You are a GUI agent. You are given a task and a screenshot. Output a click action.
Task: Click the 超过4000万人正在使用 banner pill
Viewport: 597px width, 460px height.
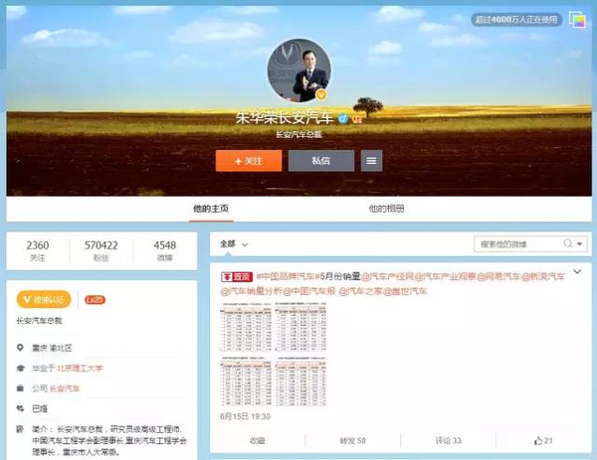pos(516,20)
